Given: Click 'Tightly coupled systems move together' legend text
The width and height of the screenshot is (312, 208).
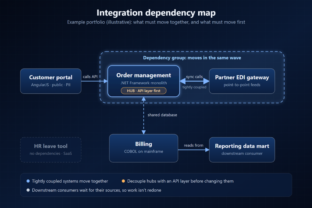Looking at the screenshot, I should pyautogui.click(x=70, y=181).
